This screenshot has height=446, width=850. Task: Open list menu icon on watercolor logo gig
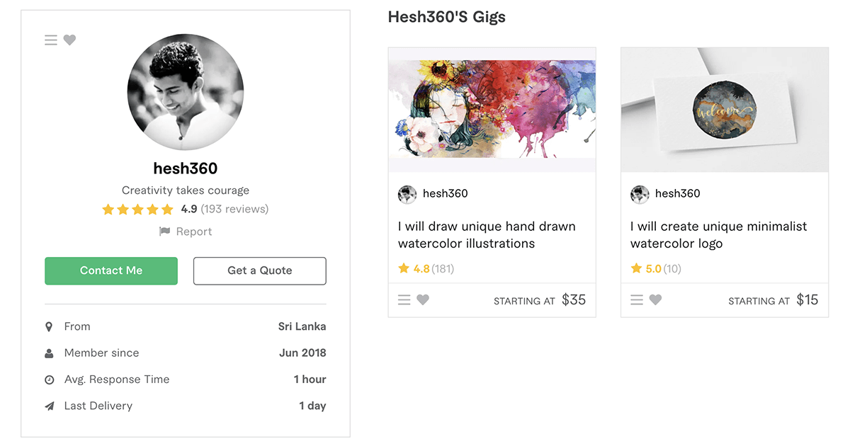tap(637, 300)
